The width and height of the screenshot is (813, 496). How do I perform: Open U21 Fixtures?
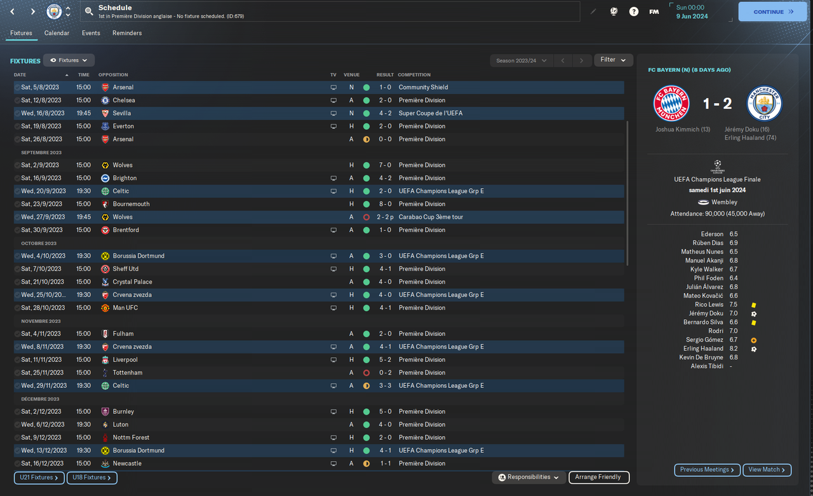39,478
